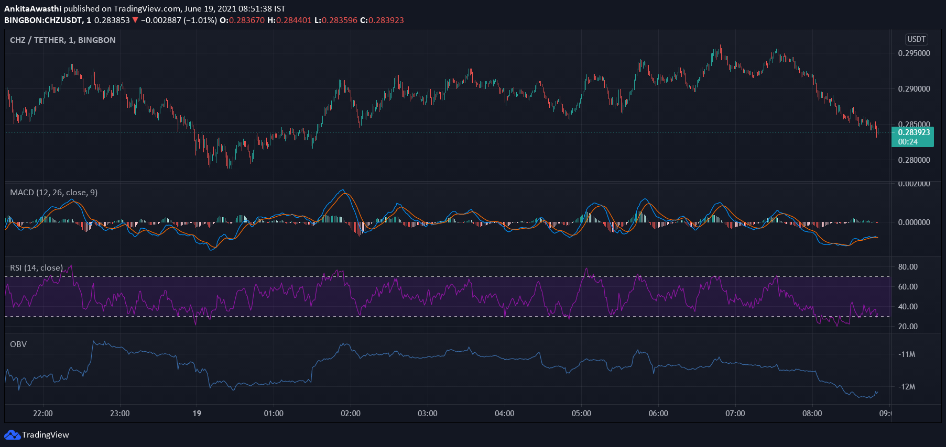
Task: Click the -11M OBV axis label
Action: (907, 354)
